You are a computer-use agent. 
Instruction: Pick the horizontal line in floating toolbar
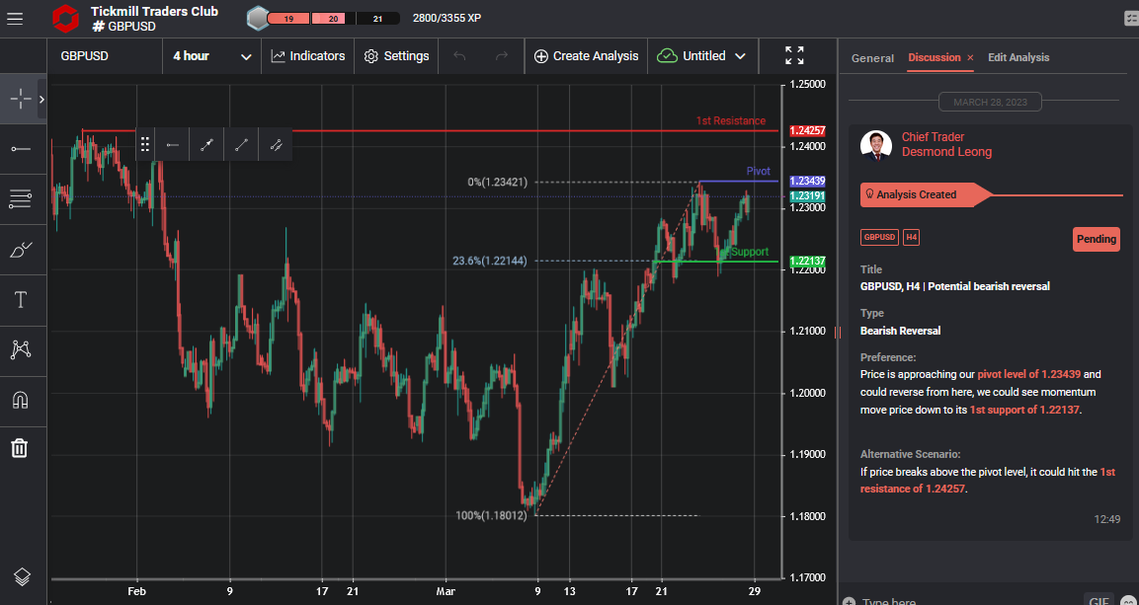[x=172, y=144]
